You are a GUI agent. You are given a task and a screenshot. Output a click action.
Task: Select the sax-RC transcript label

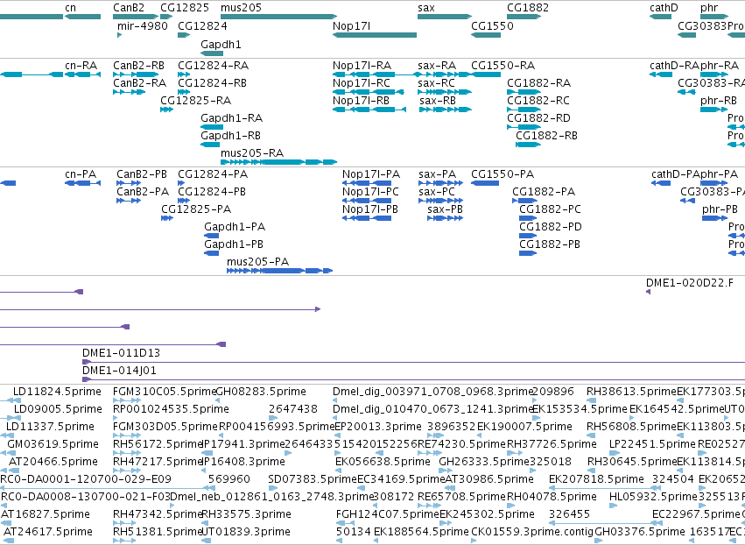[x=437, y=83]
